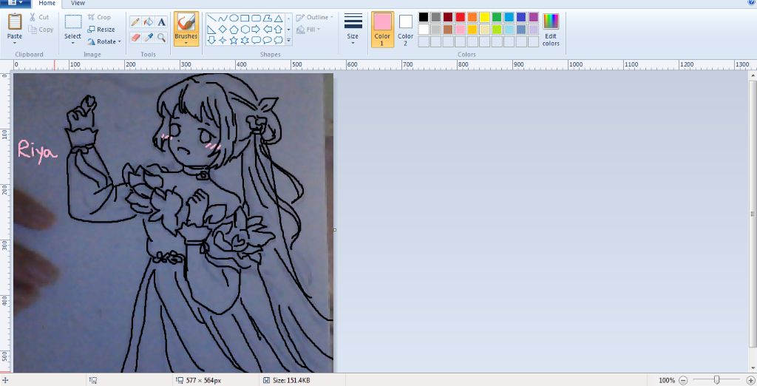Choose the Rectangle shape
757x386 pixels.
click(245, 18)
